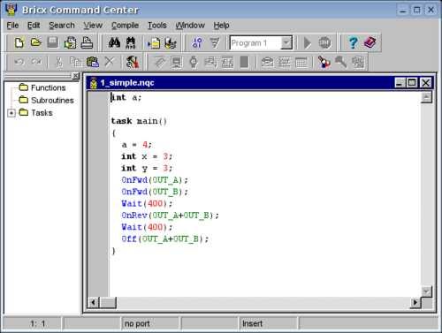Click the Replace binoculars icon
This screenshot has width=442, height=333.
131,43
